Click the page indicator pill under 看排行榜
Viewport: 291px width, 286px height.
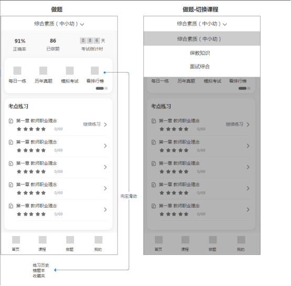pyautogui.click(x=101, y=88)
